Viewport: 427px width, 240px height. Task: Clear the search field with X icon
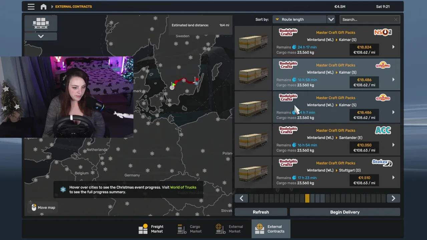(396, 20)
